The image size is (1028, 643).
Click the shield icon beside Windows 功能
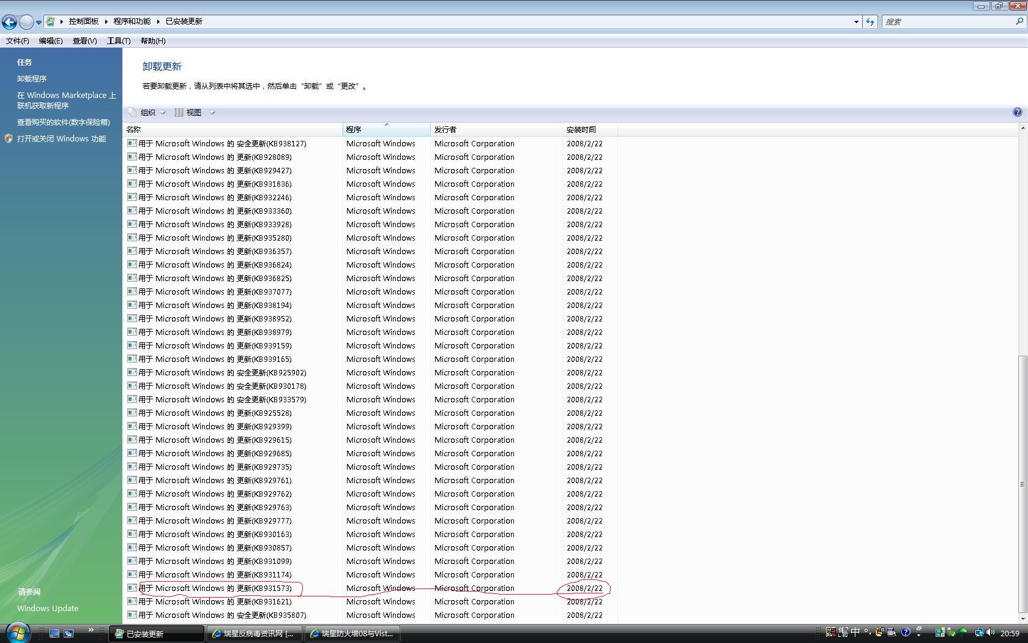(9, 139)
